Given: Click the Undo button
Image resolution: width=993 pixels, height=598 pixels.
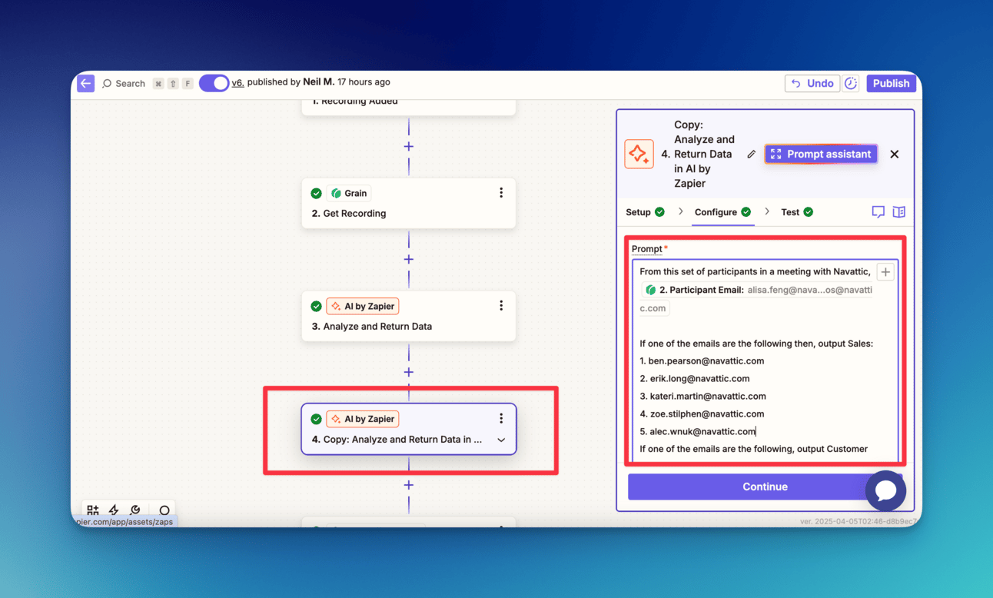Looking at the screenshot, I should pyautogui.click(x=812, y=83).
